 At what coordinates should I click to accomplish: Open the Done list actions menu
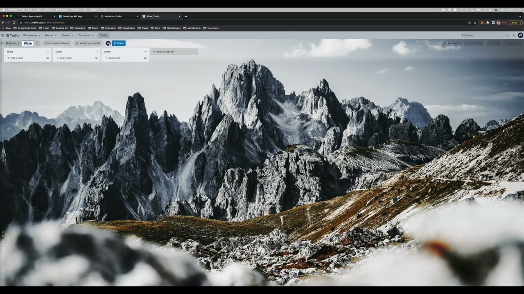point(145,51)
